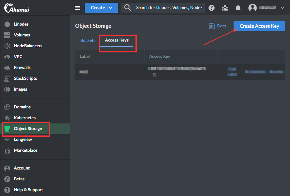
Task: Open Marketplace page
Action: pos(26,151)
